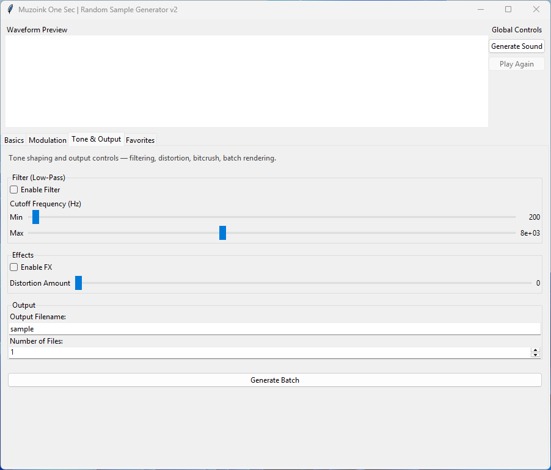551x470 pixels.
Task: Close the Muzoink window
Action: point(536,10)
